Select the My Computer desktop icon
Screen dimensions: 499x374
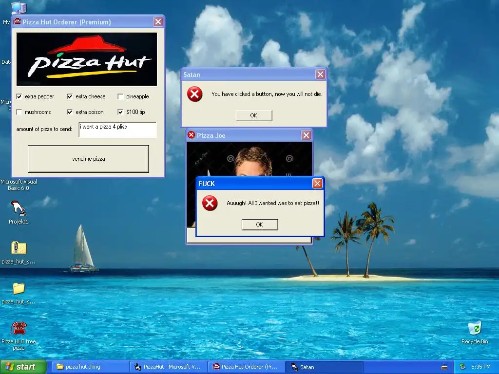(x=19, y=8)
